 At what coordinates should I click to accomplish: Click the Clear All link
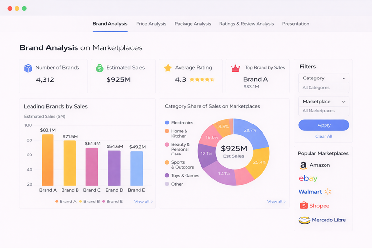click(324, 136)
